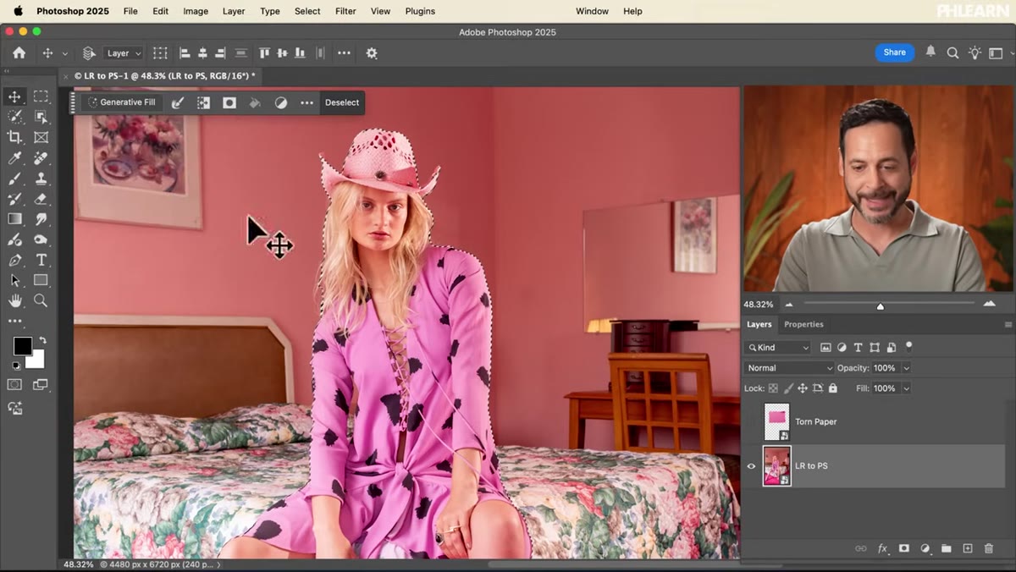
Task: Expand the Fill slider dropdown
Action: (906, 388)
